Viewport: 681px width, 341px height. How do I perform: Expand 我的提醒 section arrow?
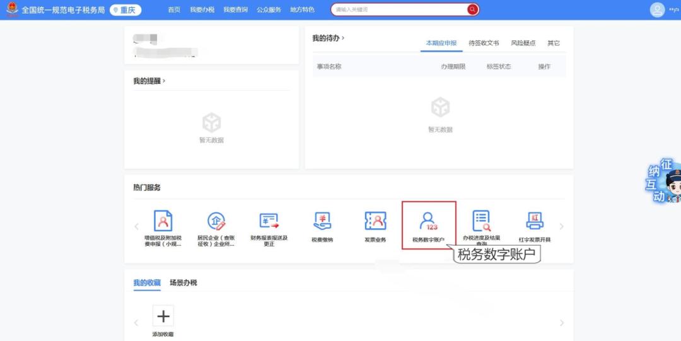[164, 81]
